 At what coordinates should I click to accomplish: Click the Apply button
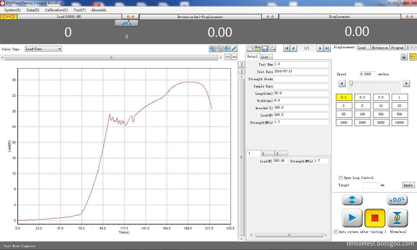tap(408, 185)
